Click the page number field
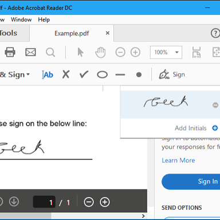Screen dimensions: 220x220 point(44,202)
